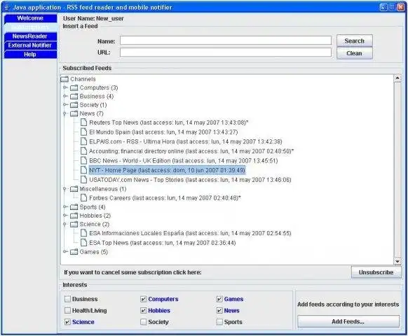
Task: Click the feed tree scrollbar up arrow
Action: [x=397, y=78]
